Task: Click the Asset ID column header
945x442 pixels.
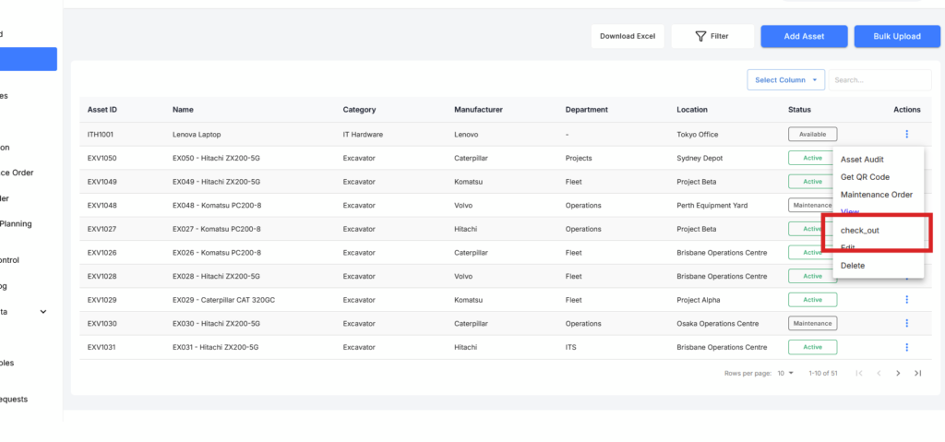Action: tap(102, 110)
